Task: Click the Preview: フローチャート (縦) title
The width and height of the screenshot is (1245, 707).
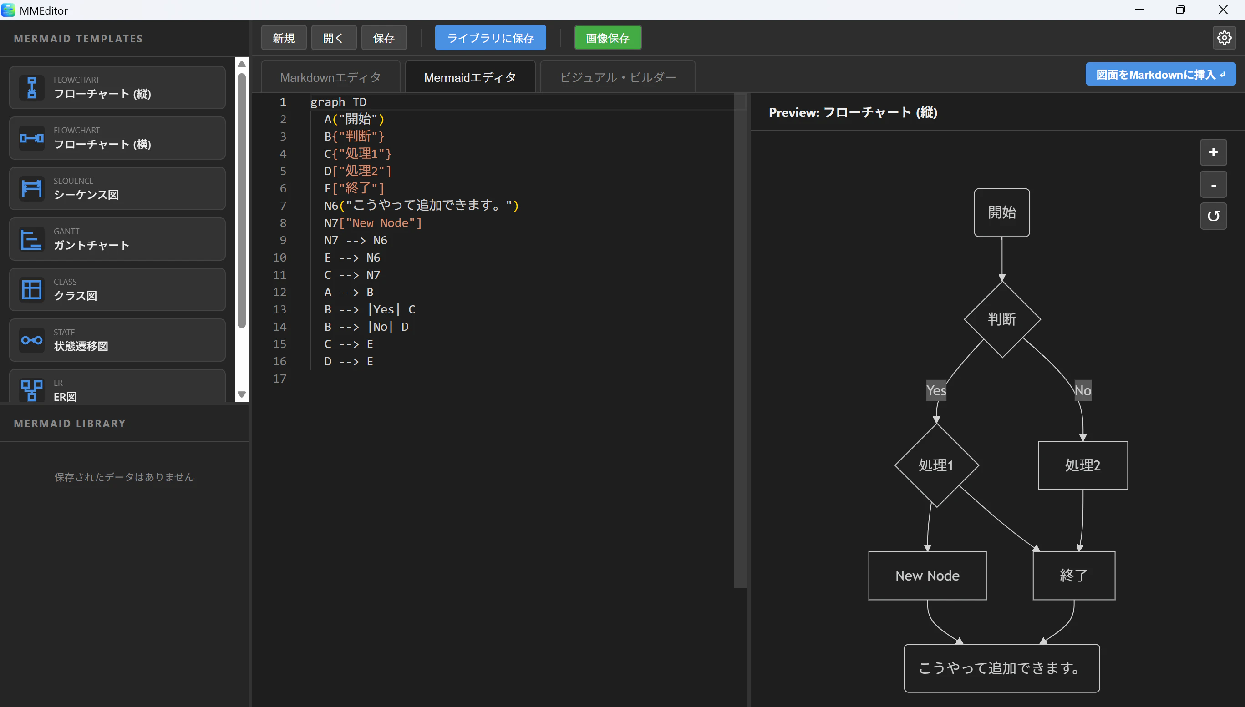Action: 853,113
